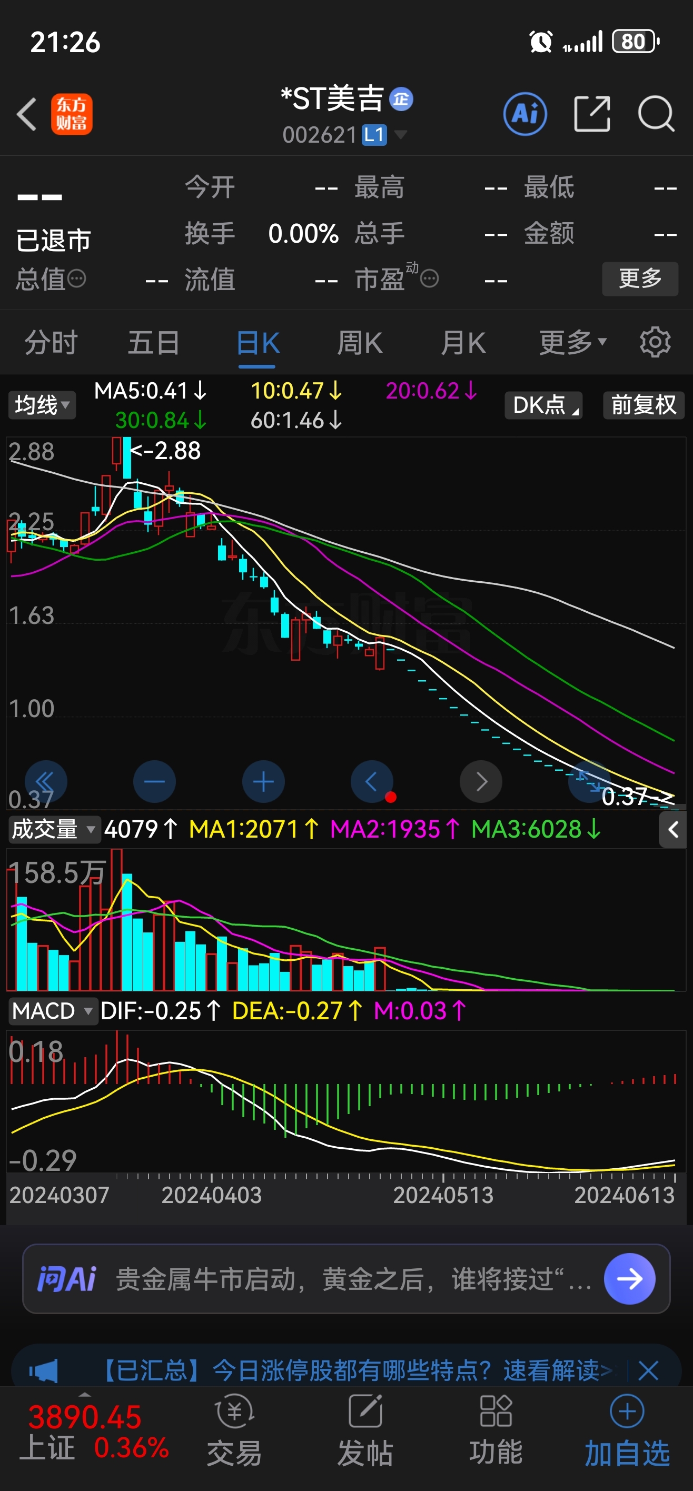Tap info icon next to 总值

(x=76, y=279)
